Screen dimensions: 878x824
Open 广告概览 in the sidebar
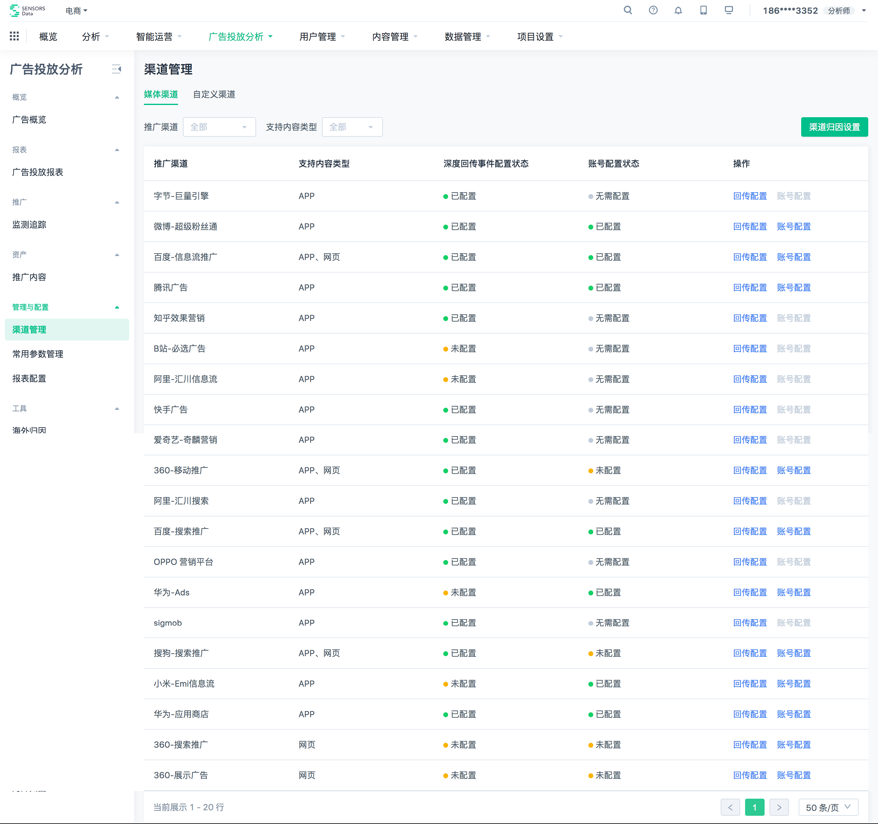(29, 120)
